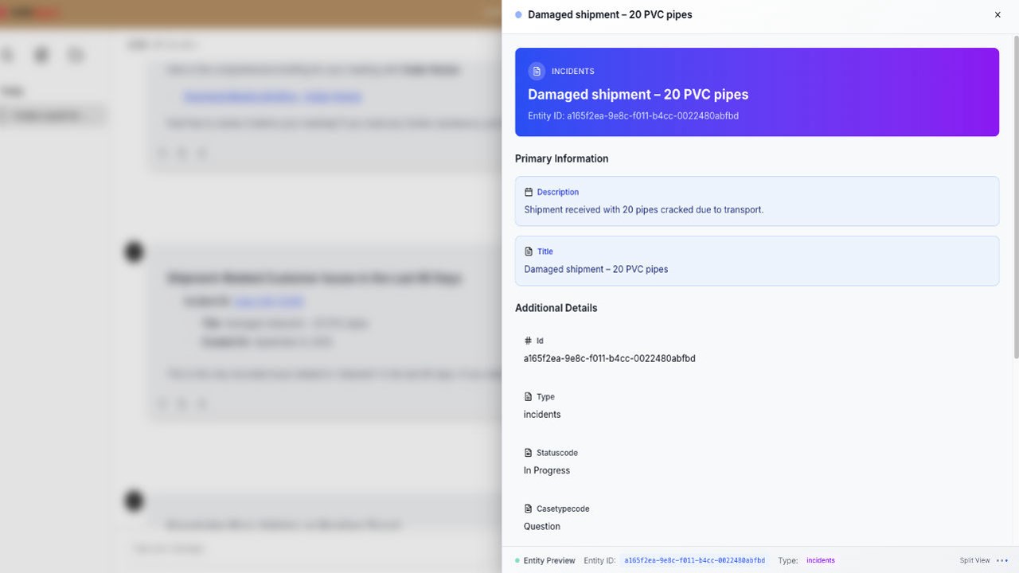Select the Description card

[757, 201]
